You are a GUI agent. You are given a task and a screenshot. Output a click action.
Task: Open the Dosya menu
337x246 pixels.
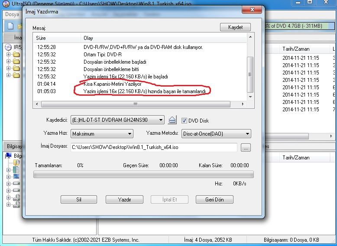pos(12,14)
